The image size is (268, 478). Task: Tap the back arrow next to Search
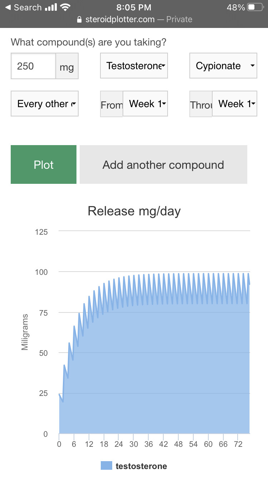point(8,8)
